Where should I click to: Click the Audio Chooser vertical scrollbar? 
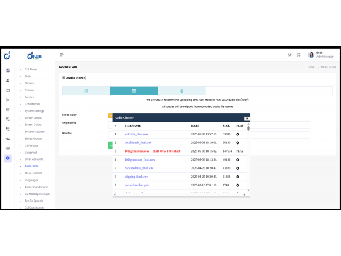tap(248, 129)
